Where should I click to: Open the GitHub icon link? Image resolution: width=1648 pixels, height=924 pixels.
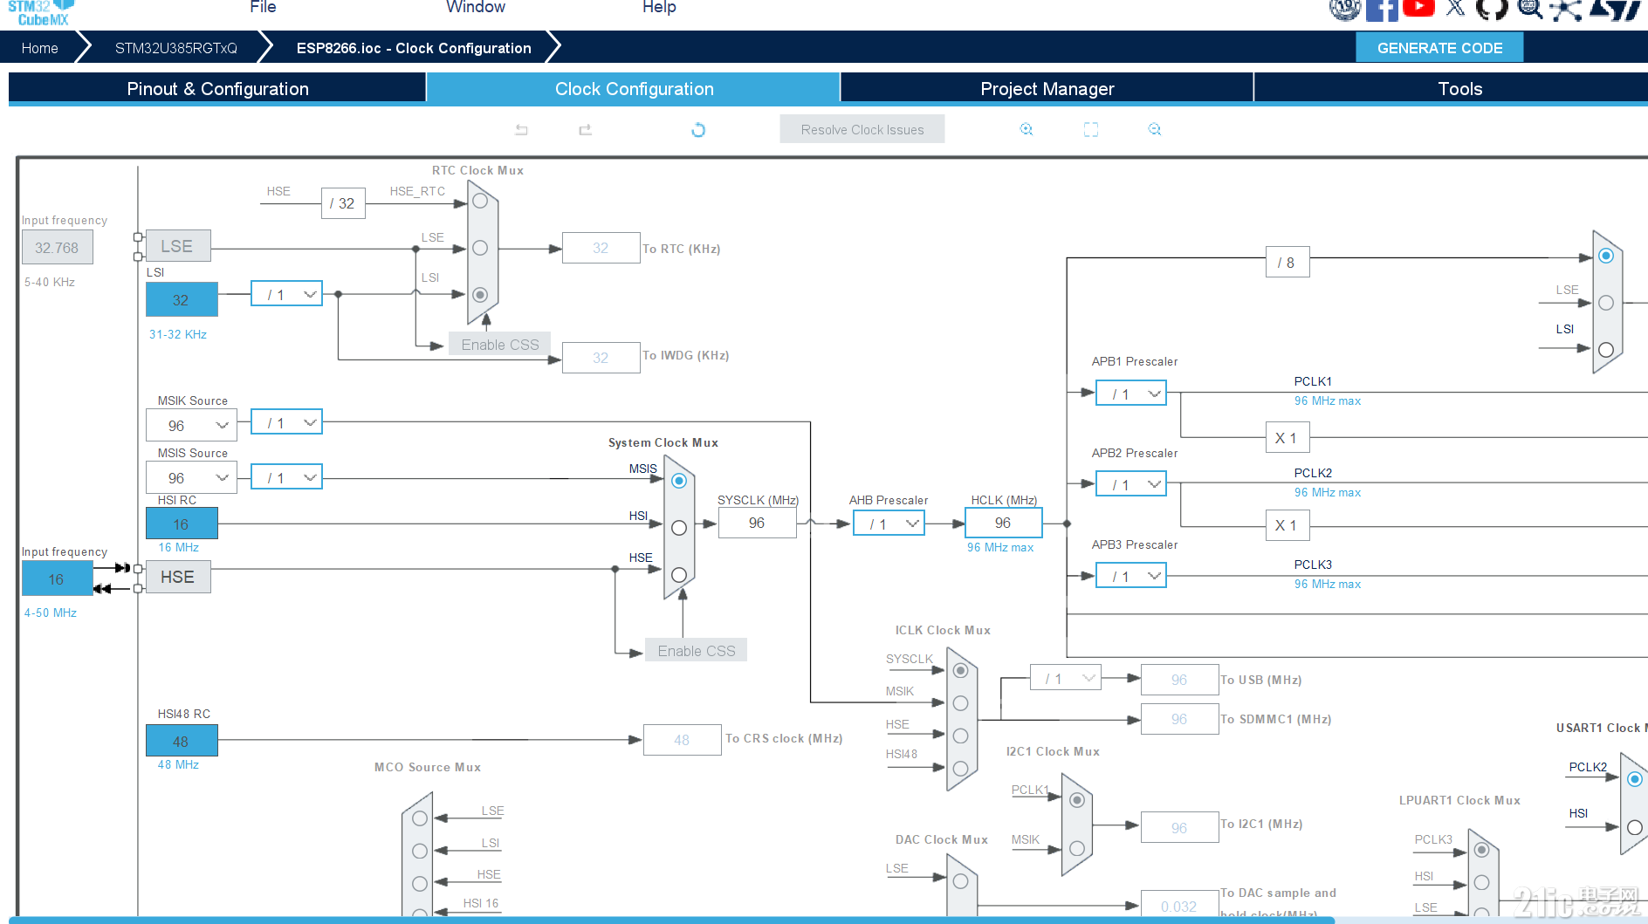pyautogui.click(x=1492, y=9)
